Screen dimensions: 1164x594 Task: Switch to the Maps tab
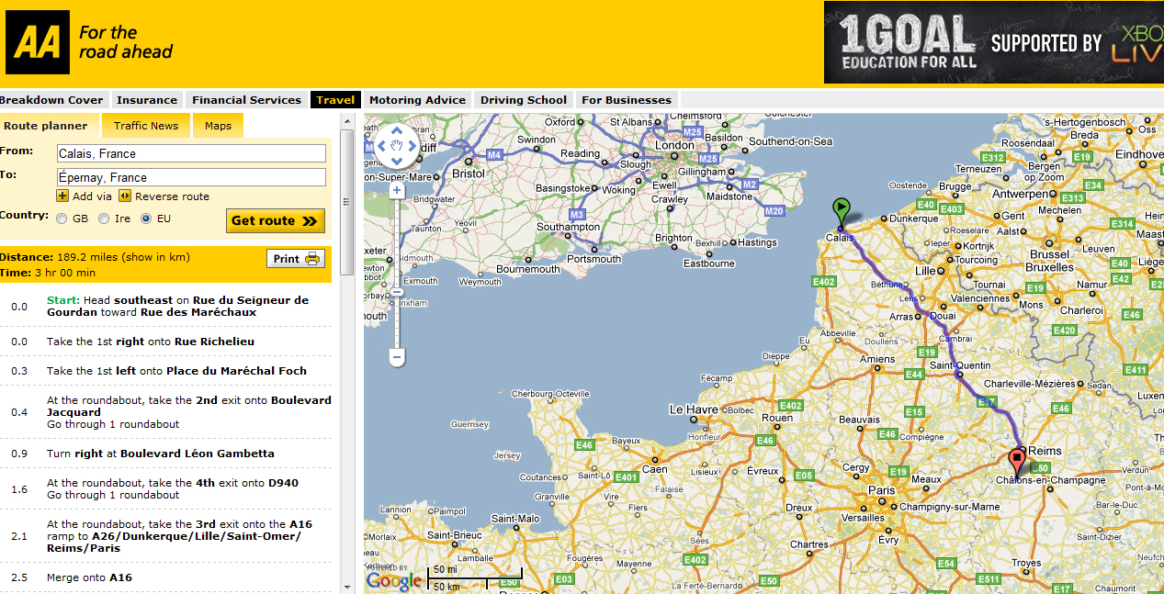tap(218, 126)
